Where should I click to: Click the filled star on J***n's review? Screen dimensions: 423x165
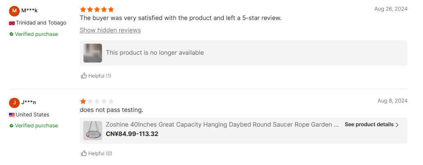83,101
